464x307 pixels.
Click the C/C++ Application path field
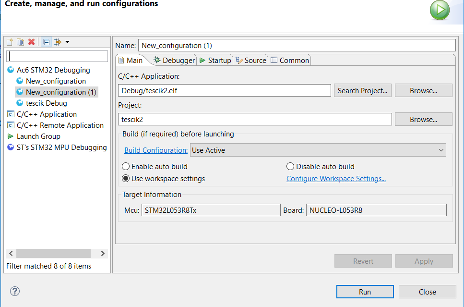pos(224,90)
